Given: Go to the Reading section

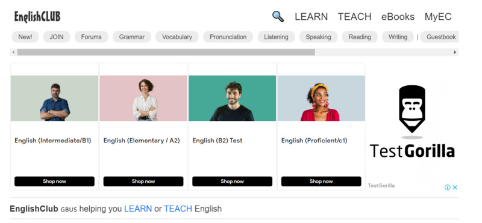Looking at the screenshot, I should (x=360, y=37).
